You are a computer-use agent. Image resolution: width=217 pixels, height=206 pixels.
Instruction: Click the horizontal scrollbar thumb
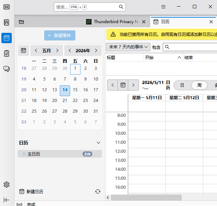tap(146, 198)
